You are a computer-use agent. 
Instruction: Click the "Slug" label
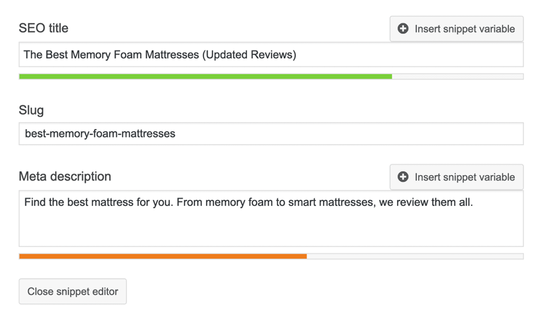coord(31,111)
